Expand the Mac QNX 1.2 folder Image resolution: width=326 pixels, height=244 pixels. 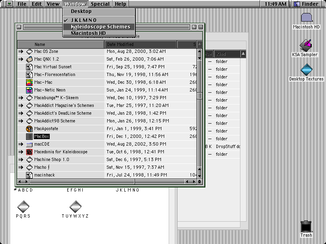21,59
